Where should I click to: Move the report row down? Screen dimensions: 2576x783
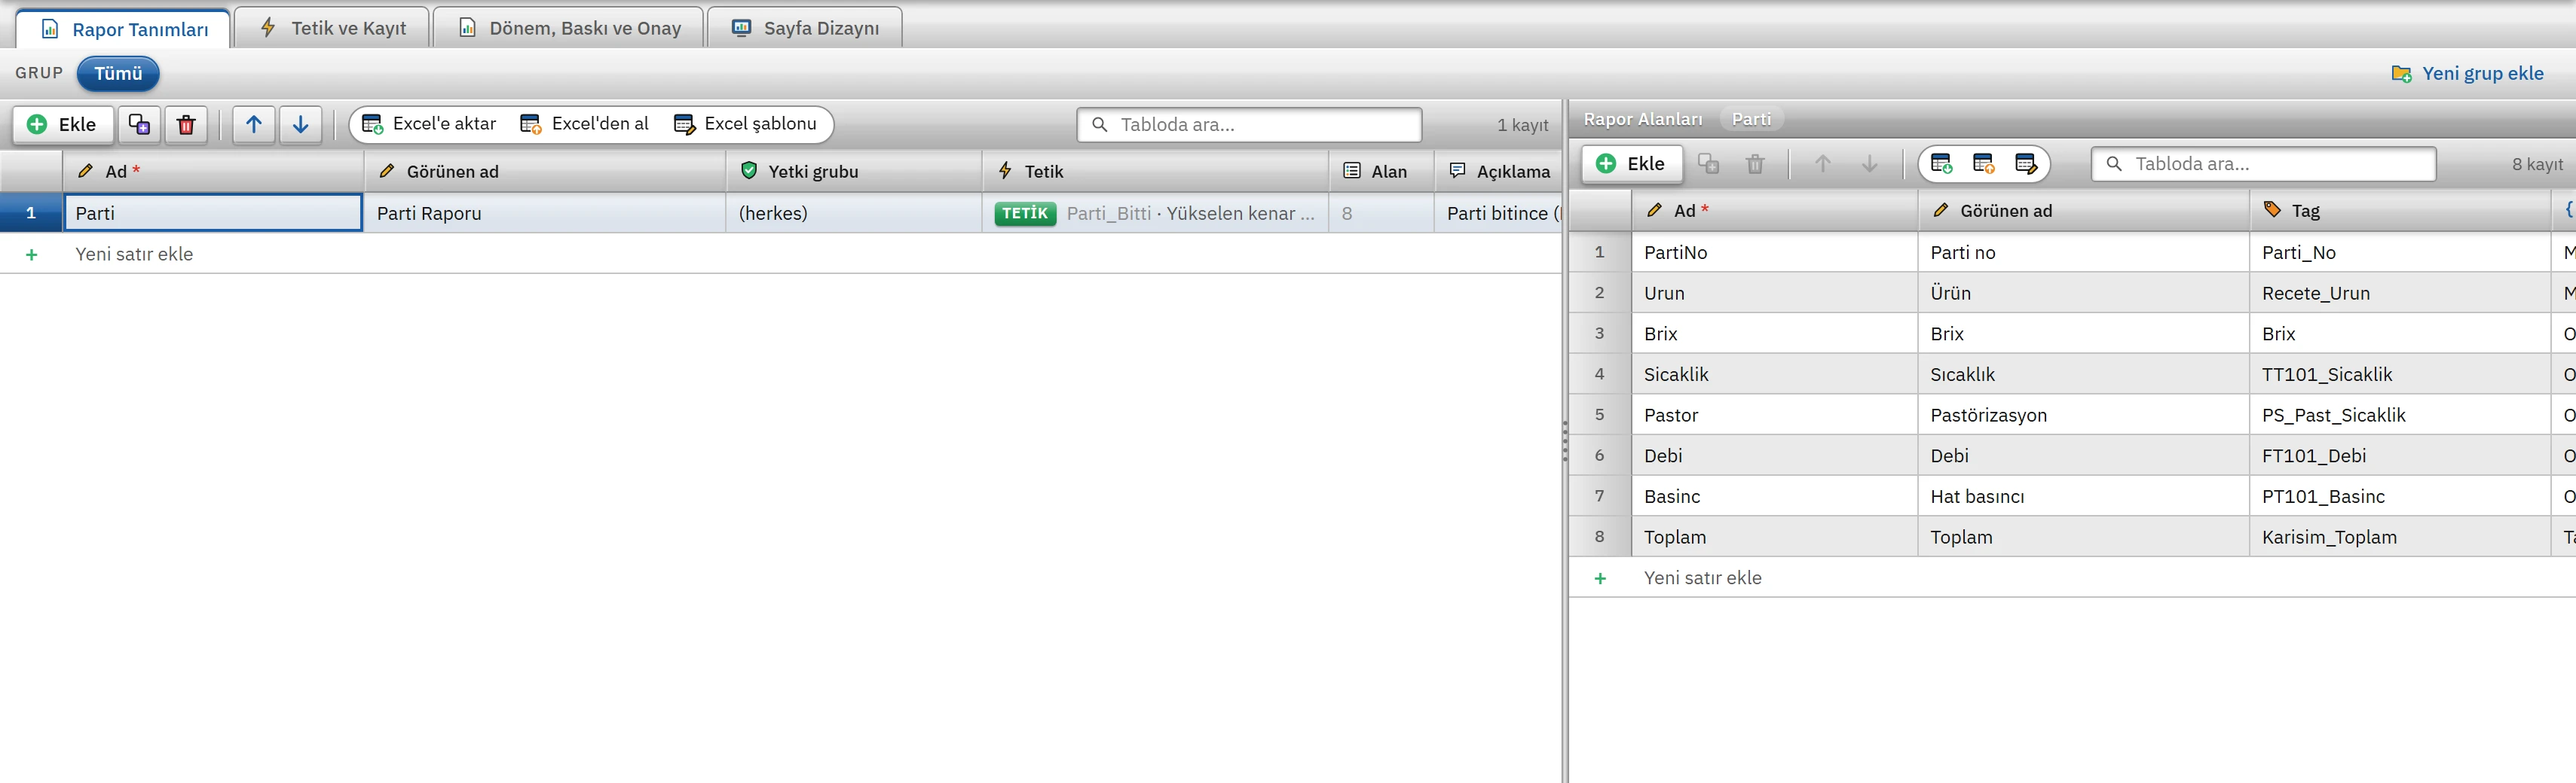[301, 125]
